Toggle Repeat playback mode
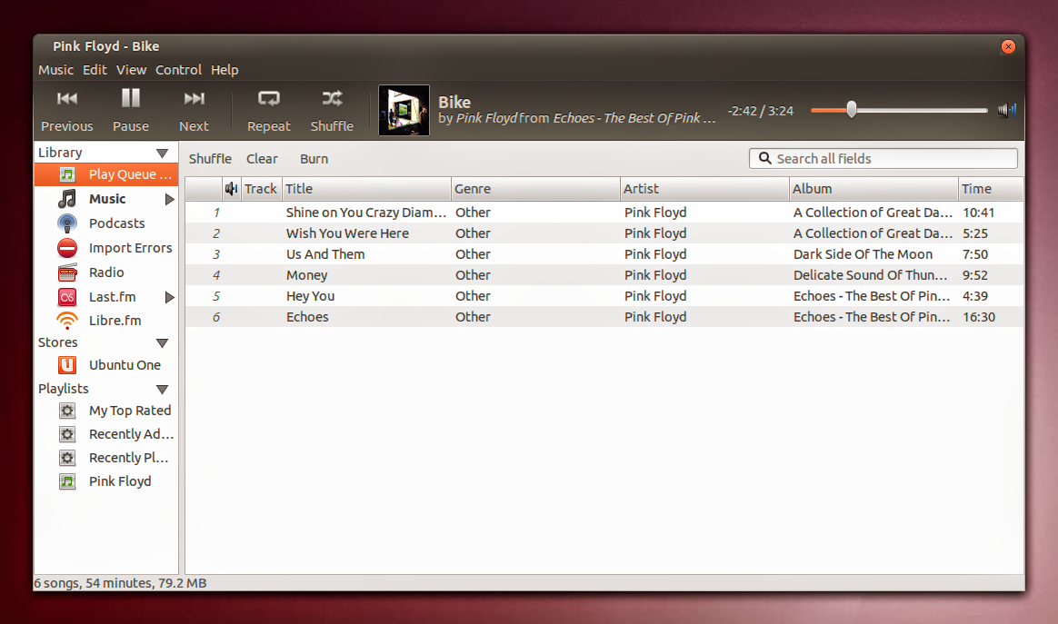The image size is (1058, 624). [268, 109]
